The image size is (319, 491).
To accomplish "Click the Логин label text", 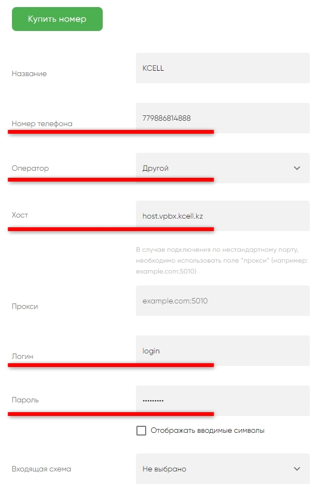I will (x=22, y=356).
